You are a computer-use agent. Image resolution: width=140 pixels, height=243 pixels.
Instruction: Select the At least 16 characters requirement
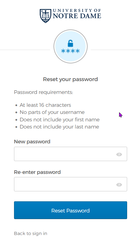[45, 105]
